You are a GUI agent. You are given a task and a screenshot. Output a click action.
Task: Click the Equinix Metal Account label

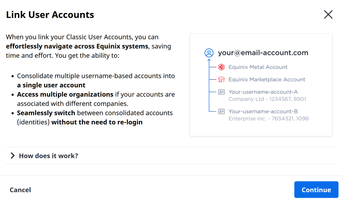258,67
